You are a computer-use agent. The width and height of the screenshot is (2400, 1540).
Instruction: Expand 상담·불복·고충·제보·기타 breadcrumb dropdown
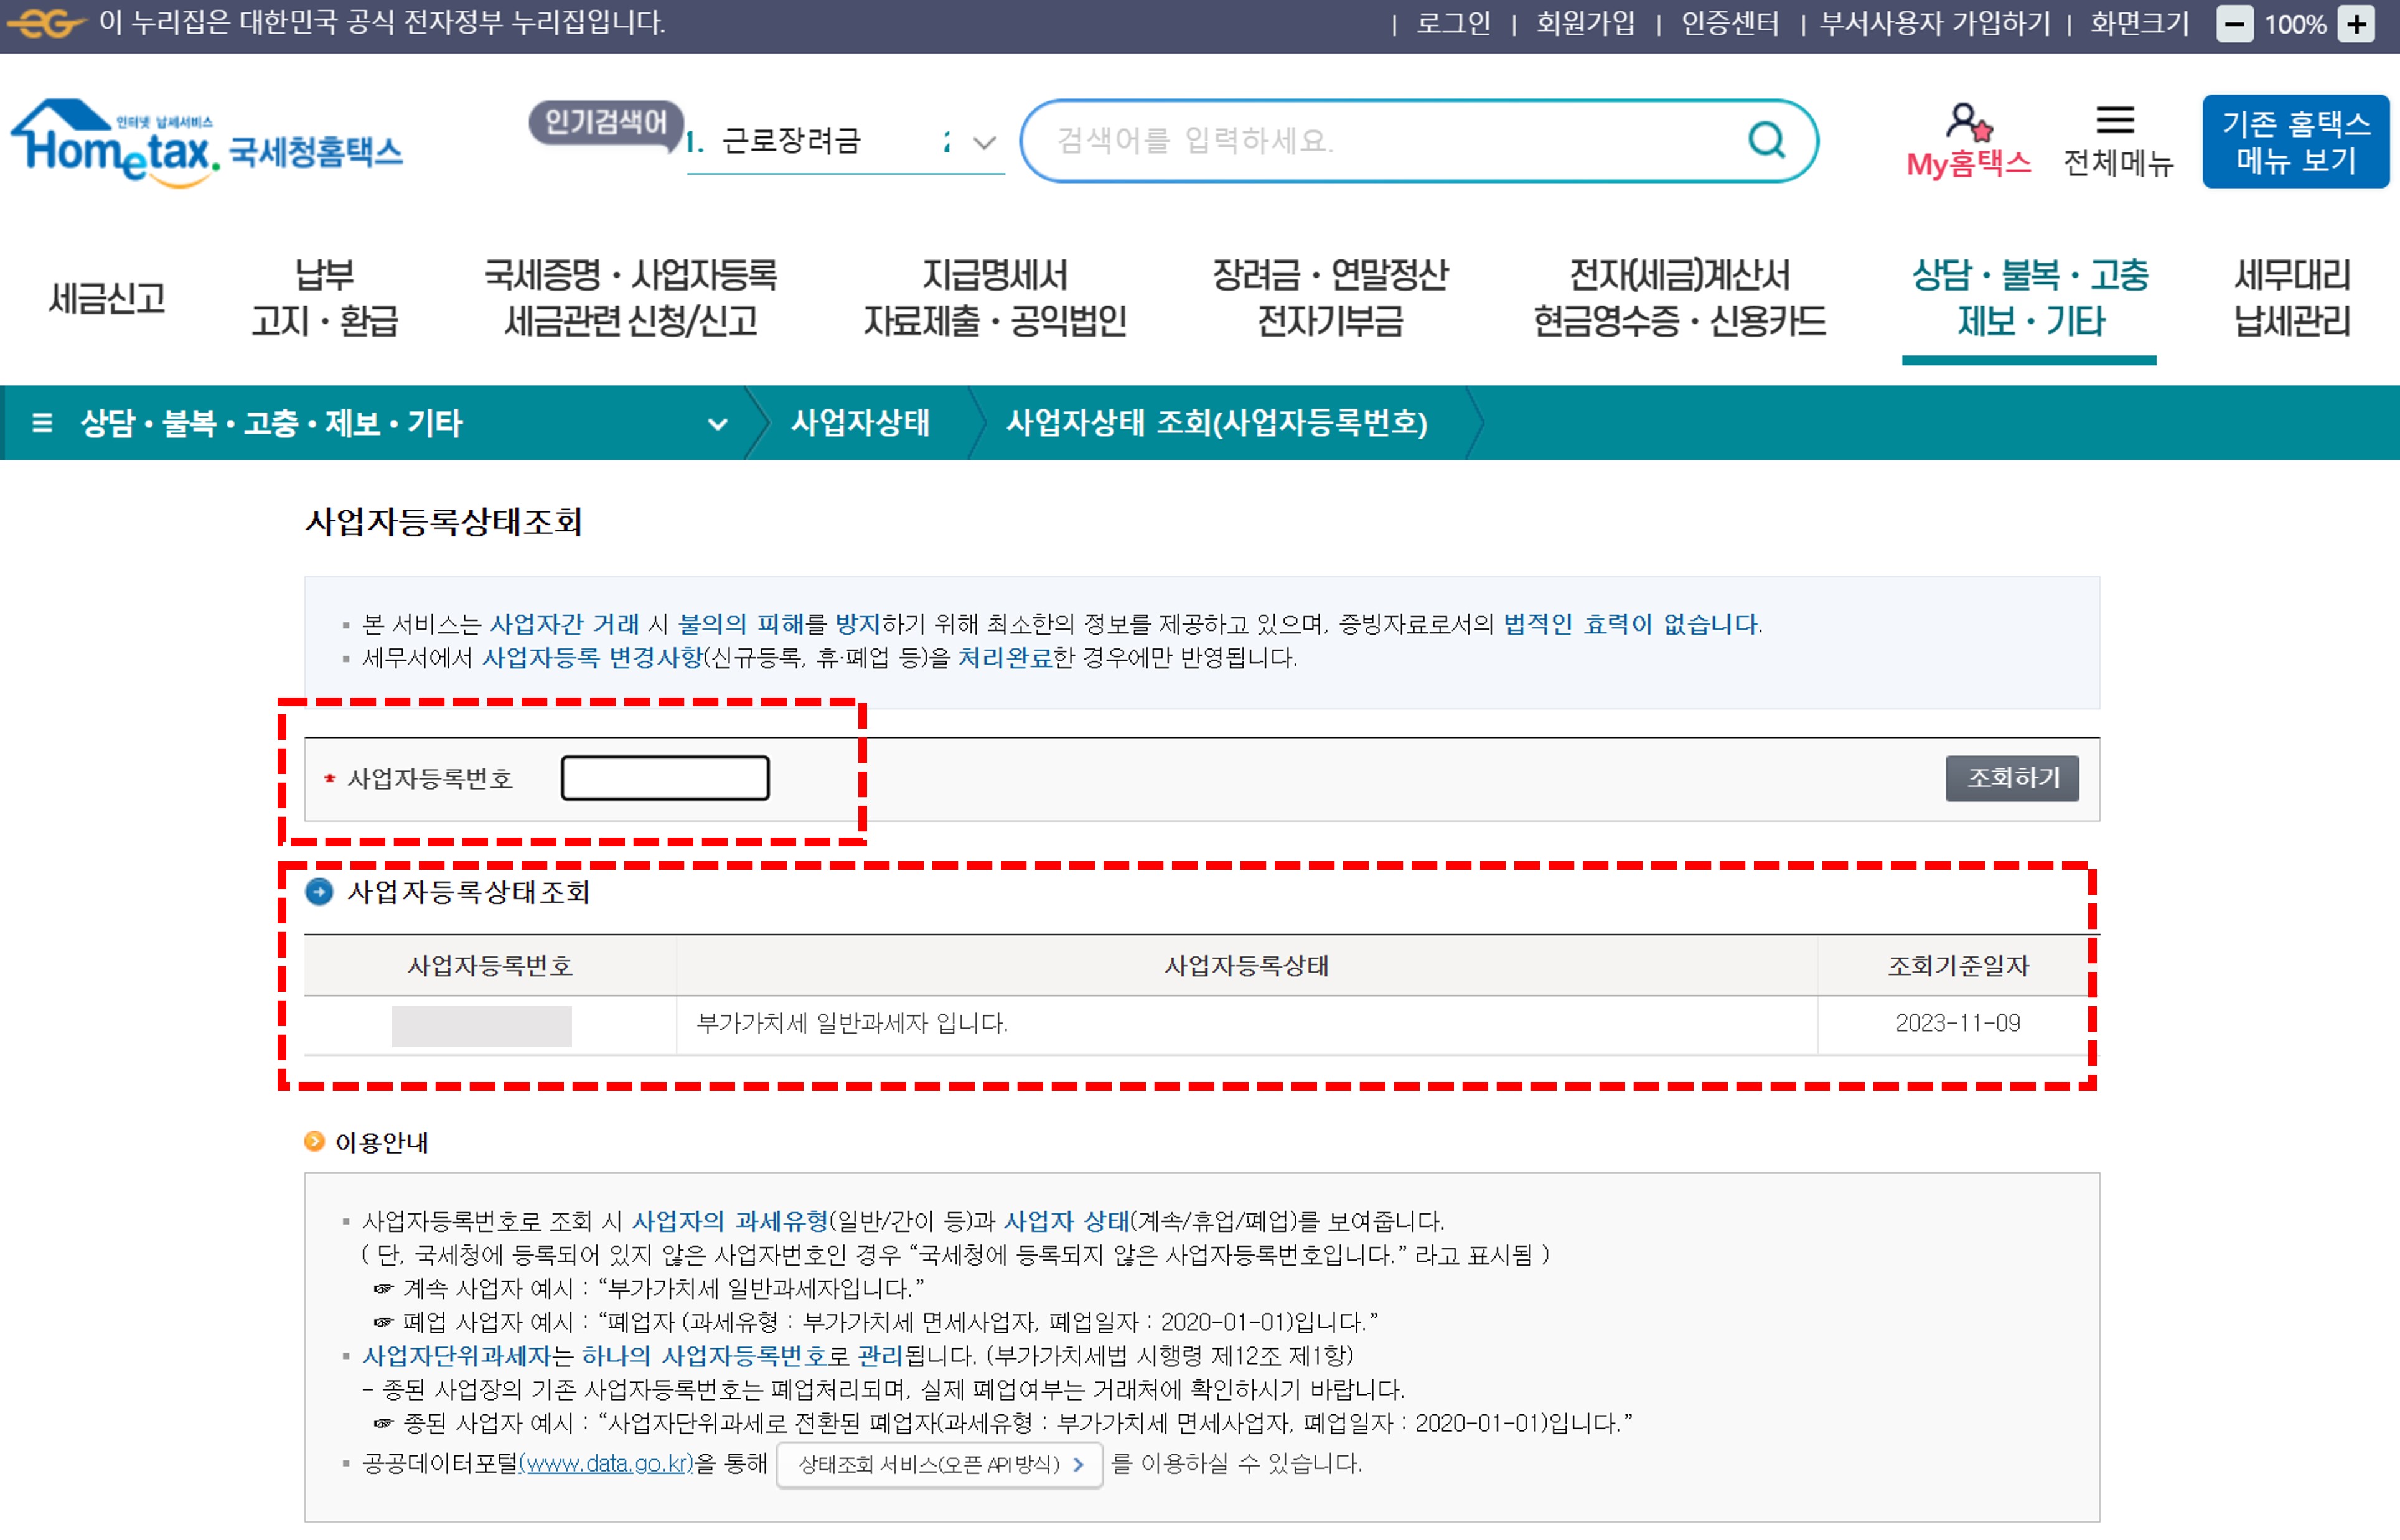717,424
